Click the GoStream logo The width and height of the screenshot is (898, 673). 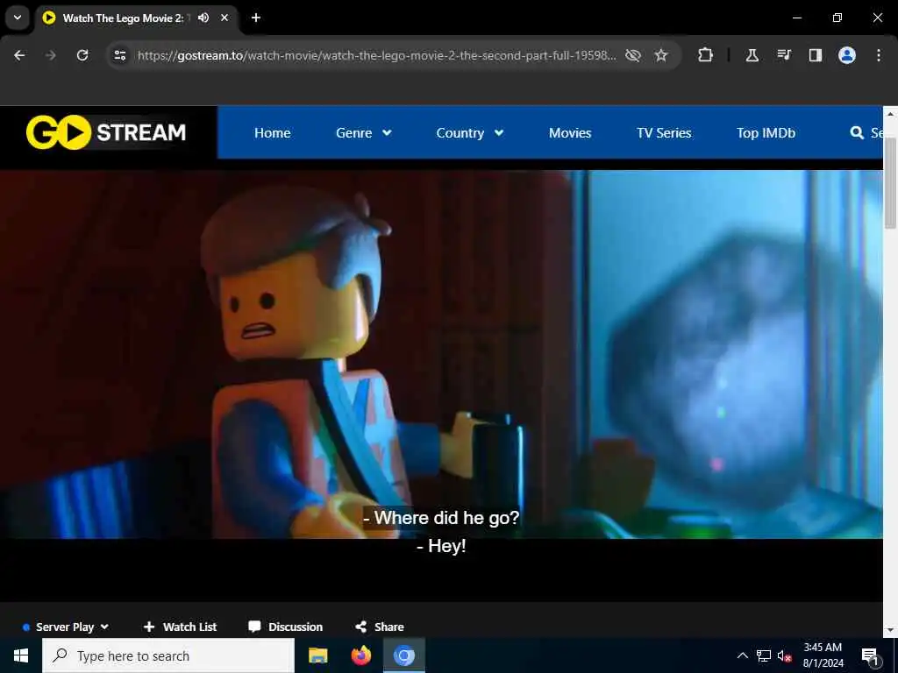[x=106, y=132]
